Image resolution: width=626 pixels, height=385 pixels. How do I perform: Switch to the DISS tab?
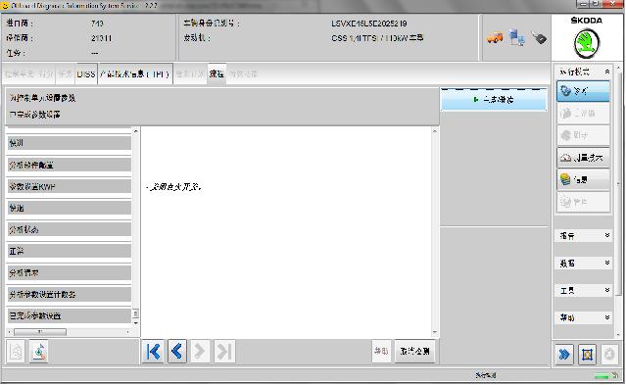coord(86,74)
